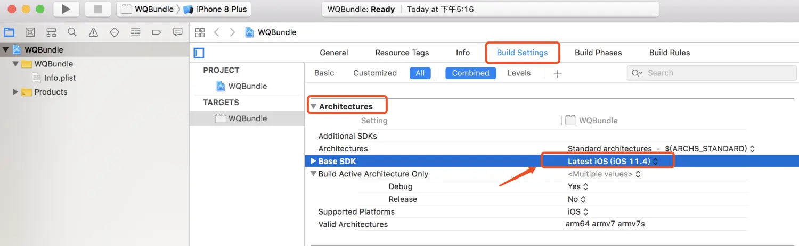Open the Test navigator diamond icon
The image size is (799, 246).
click(x=115, y=32)
